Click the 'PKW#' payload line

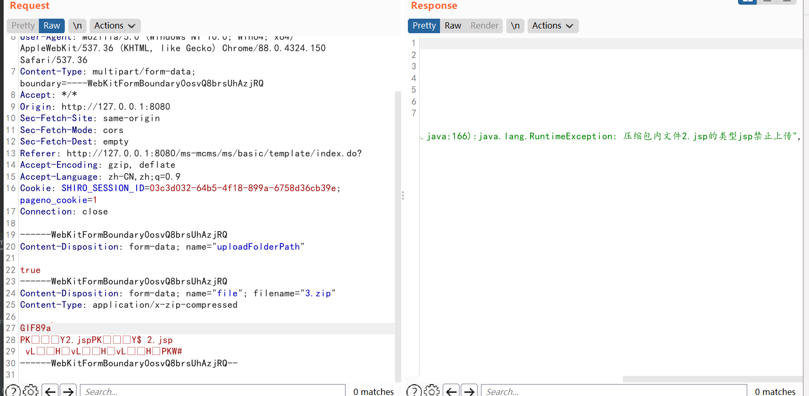click(x=104, y=351)
